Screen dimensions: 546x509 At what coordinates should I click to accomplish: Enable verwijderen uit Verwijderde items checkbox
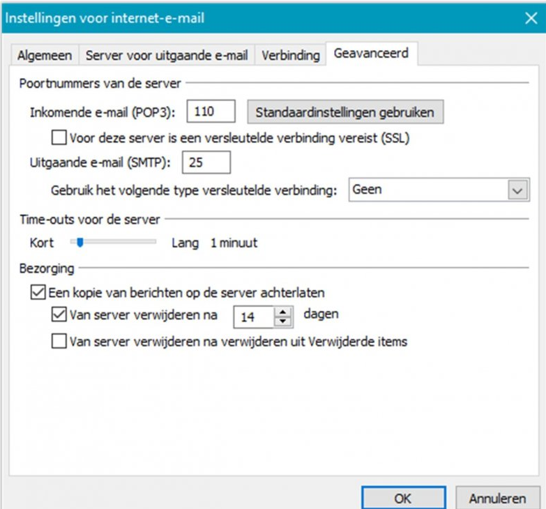click(x=59, y=341)
